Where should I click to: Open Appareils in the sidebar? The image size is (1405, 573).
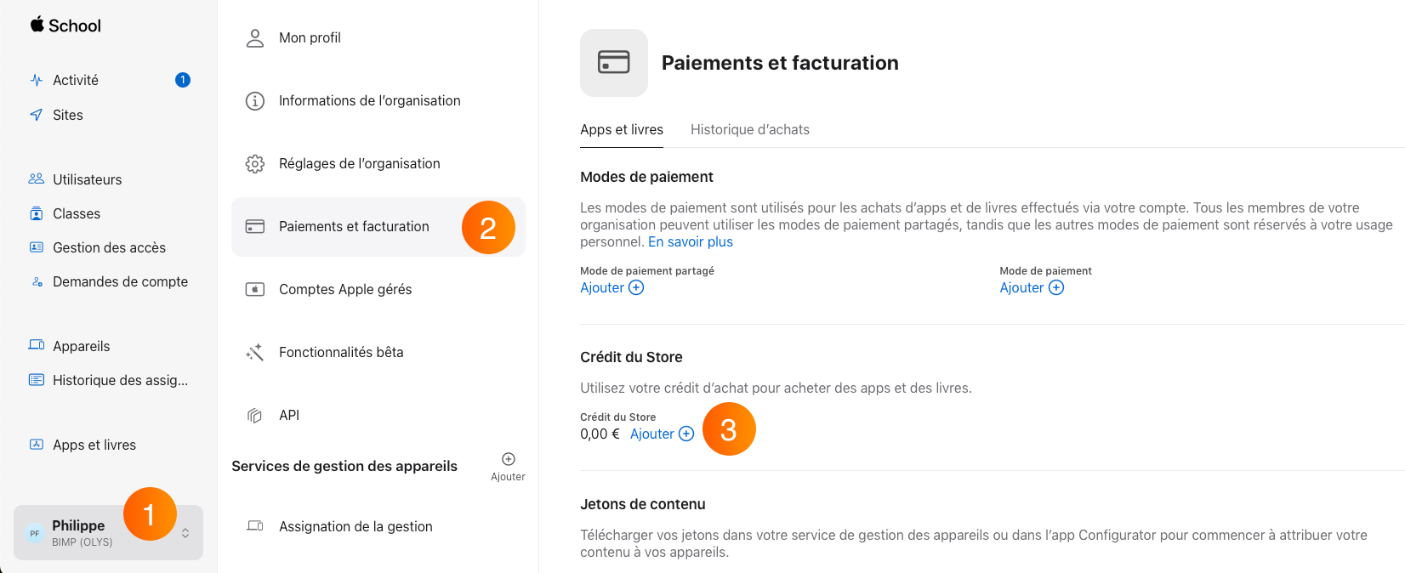(x=109, y=346)
